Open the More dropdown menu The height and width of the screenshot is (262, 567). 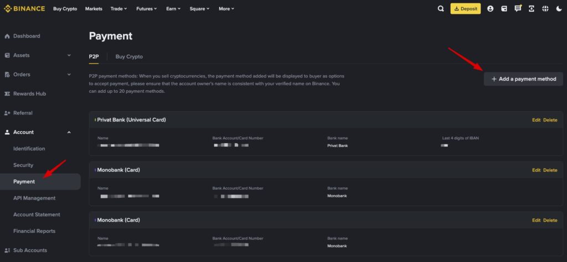coord(226,9)
